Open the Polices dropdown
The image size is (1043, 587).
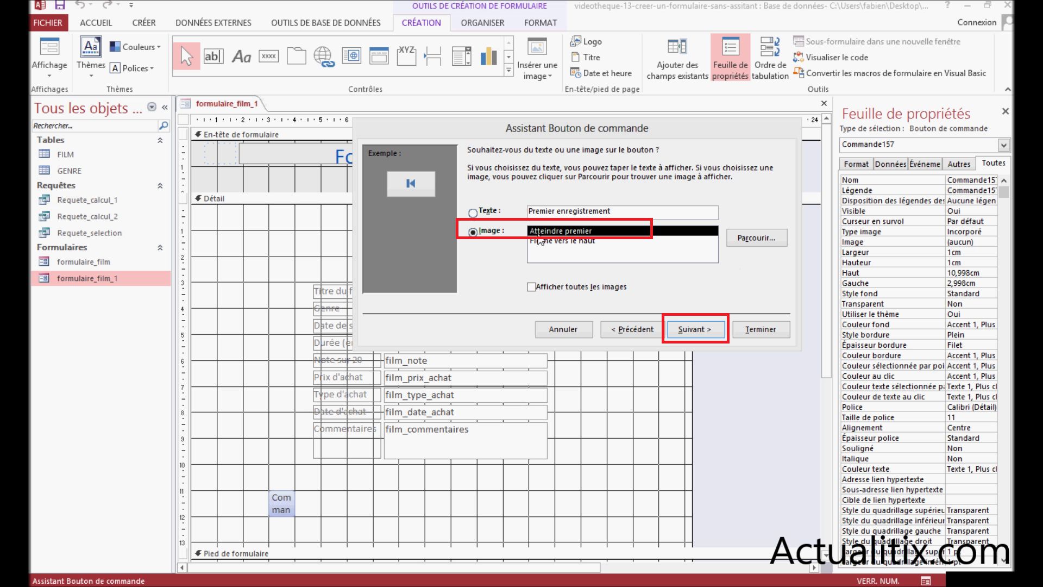coord(132,68)
